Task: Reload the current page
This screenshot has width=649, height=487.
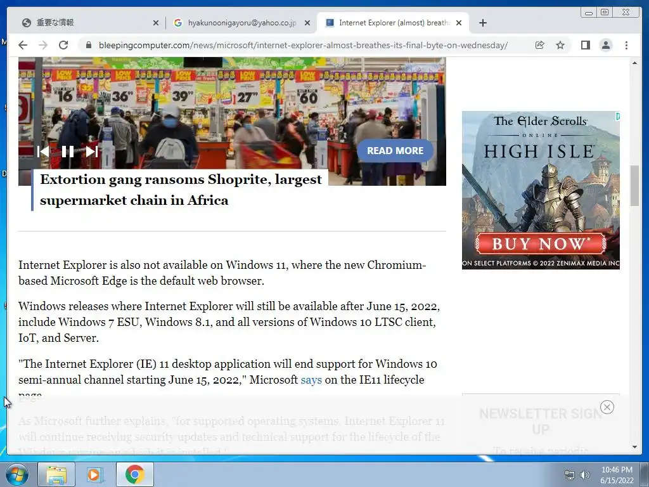Action: [63, 45]
